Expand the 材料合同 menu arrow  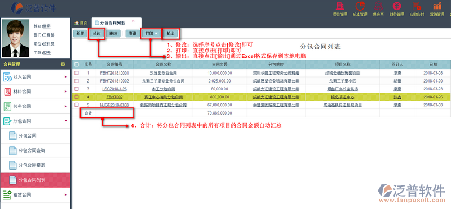[x=65, y=92]
